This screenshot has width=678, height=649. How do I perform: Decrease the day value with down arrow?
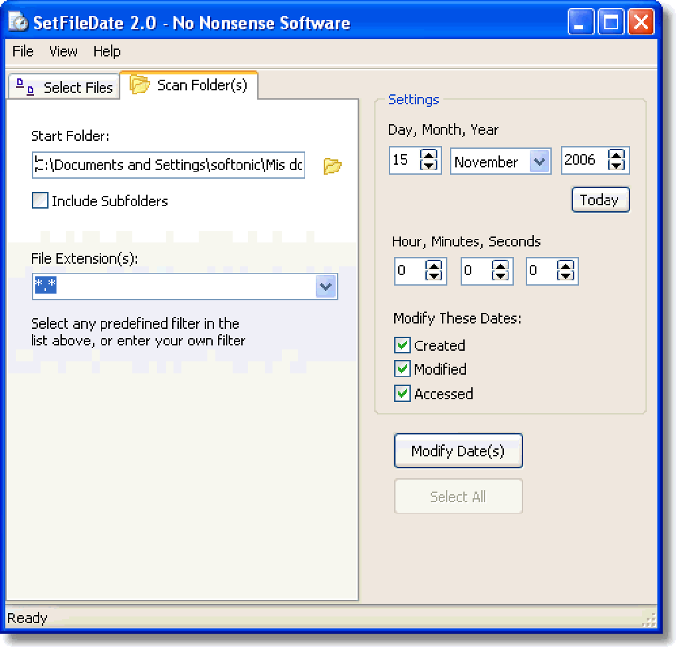coord(429,165)
